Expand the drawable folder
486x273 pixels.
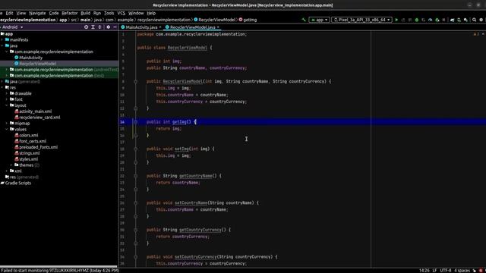[x=7, y=93]
